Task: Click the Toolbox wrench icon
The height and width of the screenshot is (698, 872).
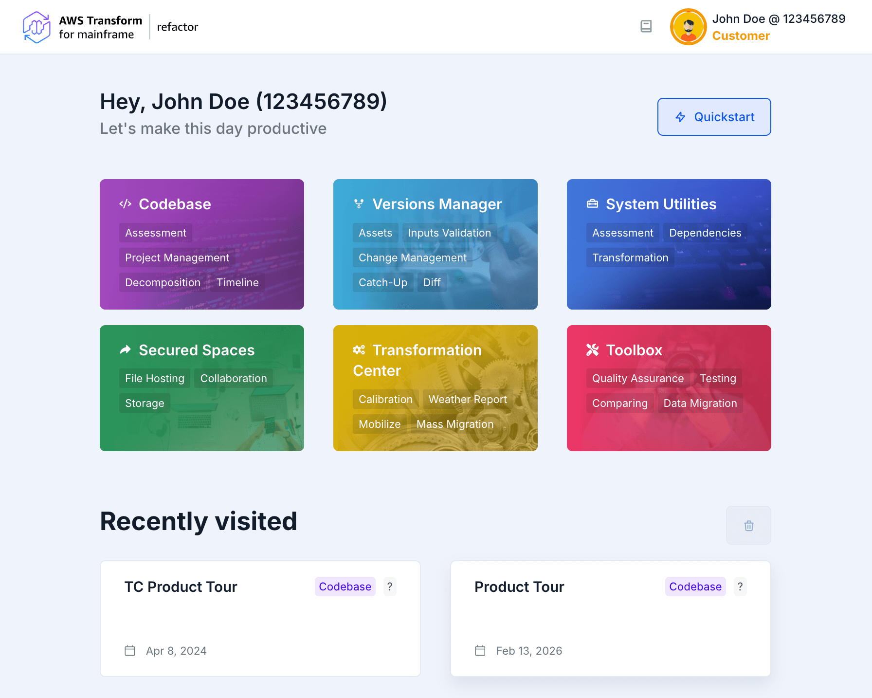Action: (x=592, y=350)
